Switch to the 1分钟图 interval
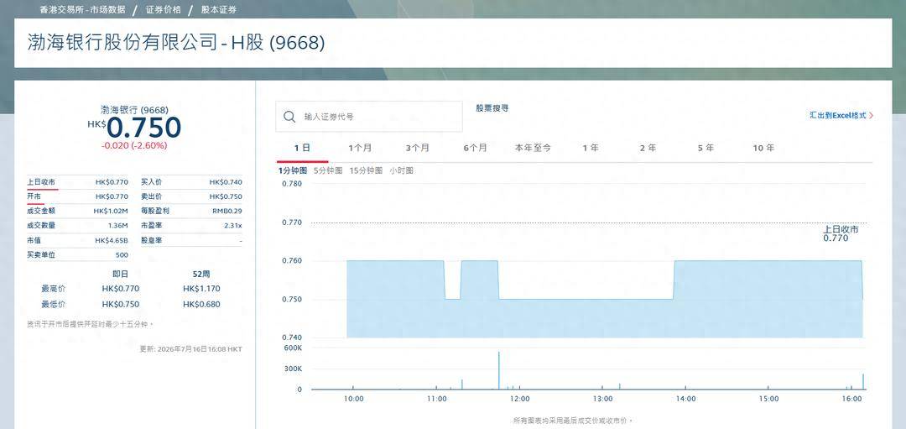The image size is (906, 429). tap(293, 170)
